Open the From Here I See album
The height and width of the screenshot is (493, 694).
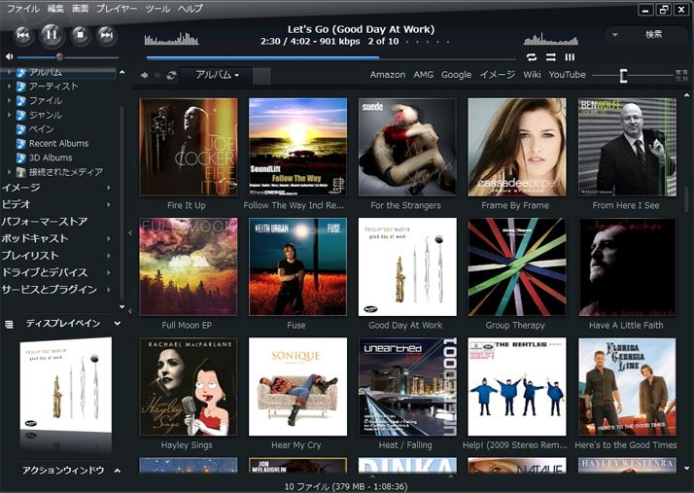click(627, 147)
